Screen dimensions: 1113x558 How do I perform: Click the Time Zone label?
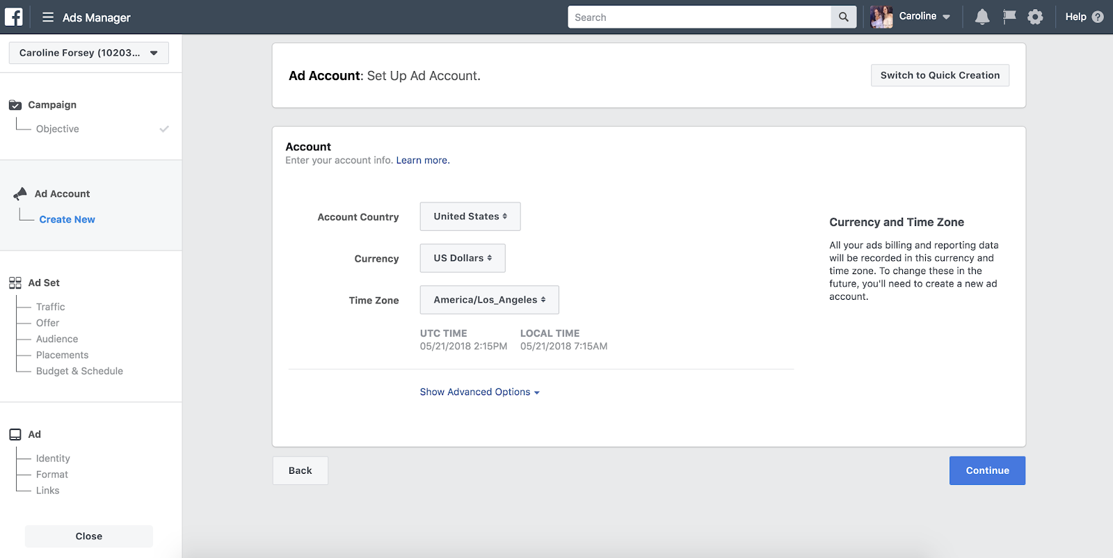374,301
